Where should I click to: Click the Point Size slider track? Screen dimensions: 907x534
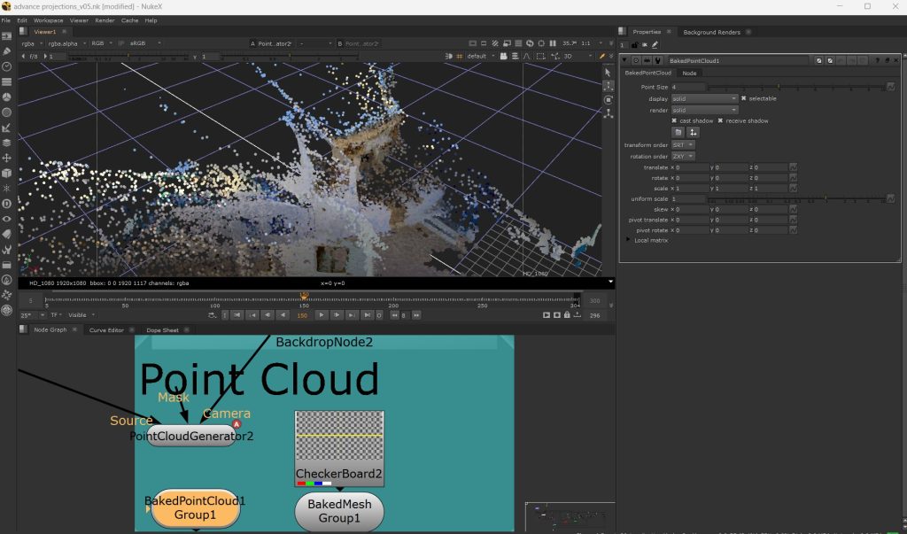(x=797, y=87)
